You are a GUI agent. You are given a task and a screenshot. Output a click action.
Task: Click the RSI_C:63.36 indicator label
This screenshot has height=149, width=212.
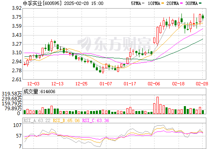coord(96,120)
